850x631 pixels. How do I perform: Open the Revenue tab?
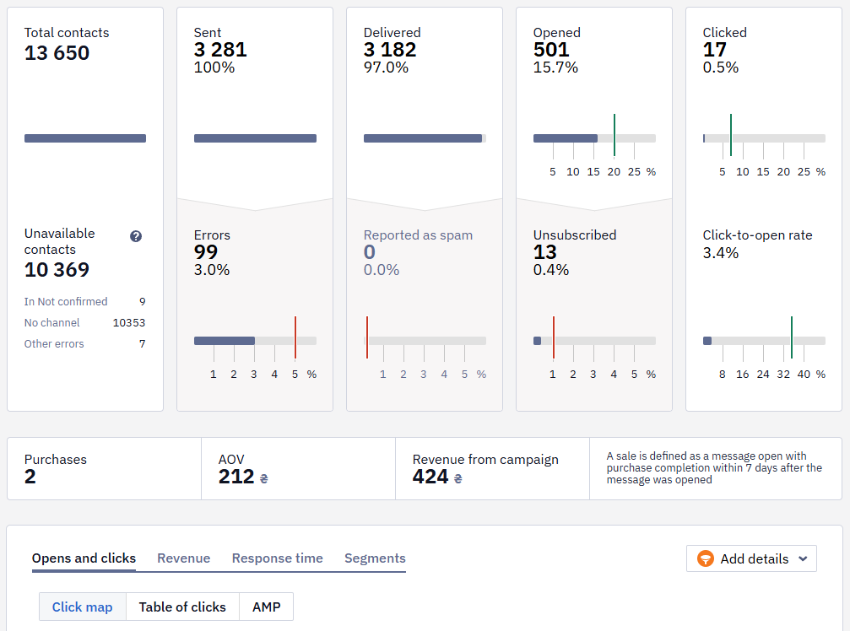(184, 558)
